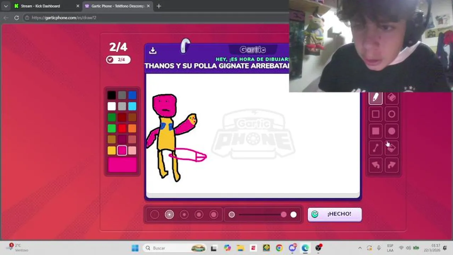Pick the black color swatch
Screen dimensions: 453x255
point(112,95)
